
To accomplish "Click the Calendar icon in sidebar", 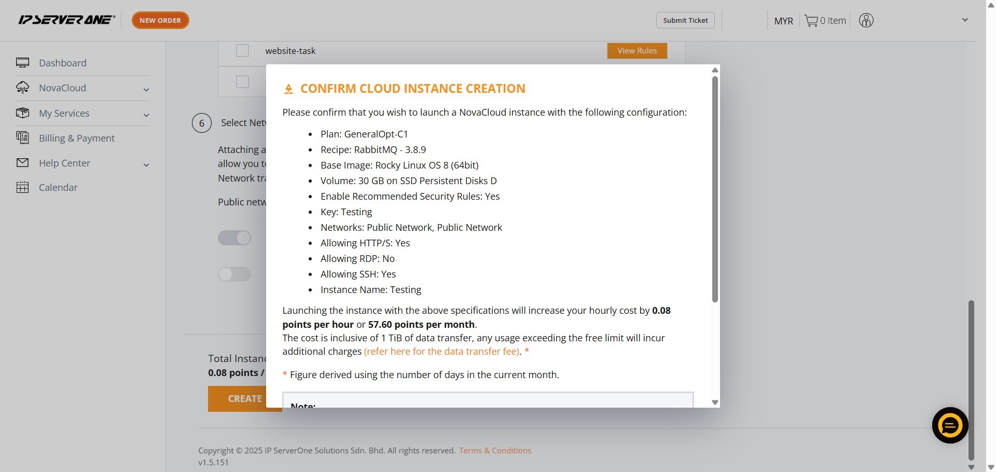I will [22, 187].
